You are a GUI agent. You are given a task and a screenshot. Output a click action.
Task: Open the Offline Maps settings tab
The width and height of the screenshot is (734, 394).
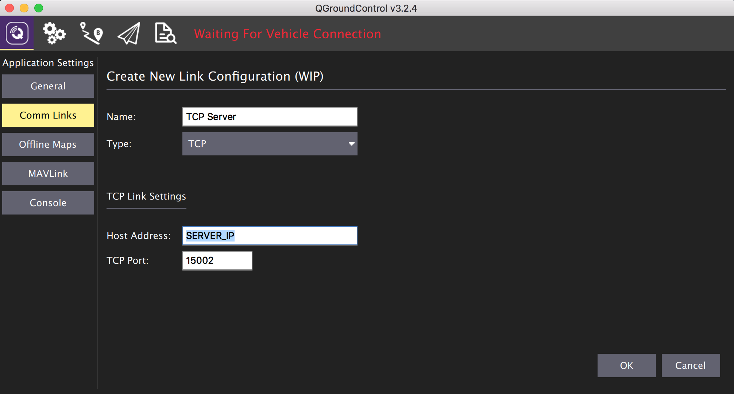(x=48, y=144)
